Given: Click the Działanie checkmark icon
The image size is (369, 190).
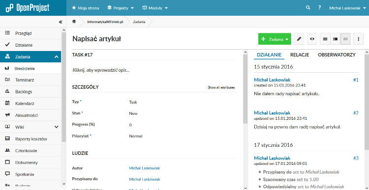Looking at the screenshot, I should pos(7,45).
